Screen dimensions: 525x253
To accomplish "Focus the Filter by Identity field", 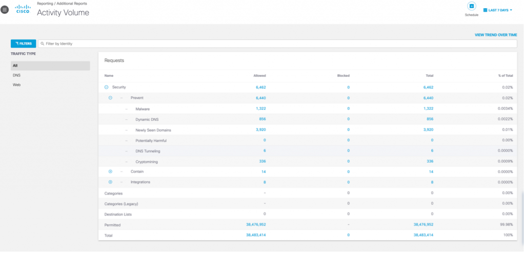I will coord(277,44).
